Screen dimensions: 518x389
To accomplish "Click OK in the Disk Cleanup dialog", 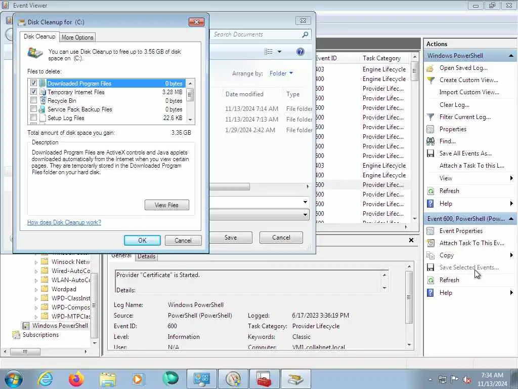I will pyautogui.click(x=142, y=241).
